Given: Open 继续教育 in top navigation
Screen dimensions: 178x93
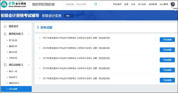Looking at the screenshot, I should 153,4.
